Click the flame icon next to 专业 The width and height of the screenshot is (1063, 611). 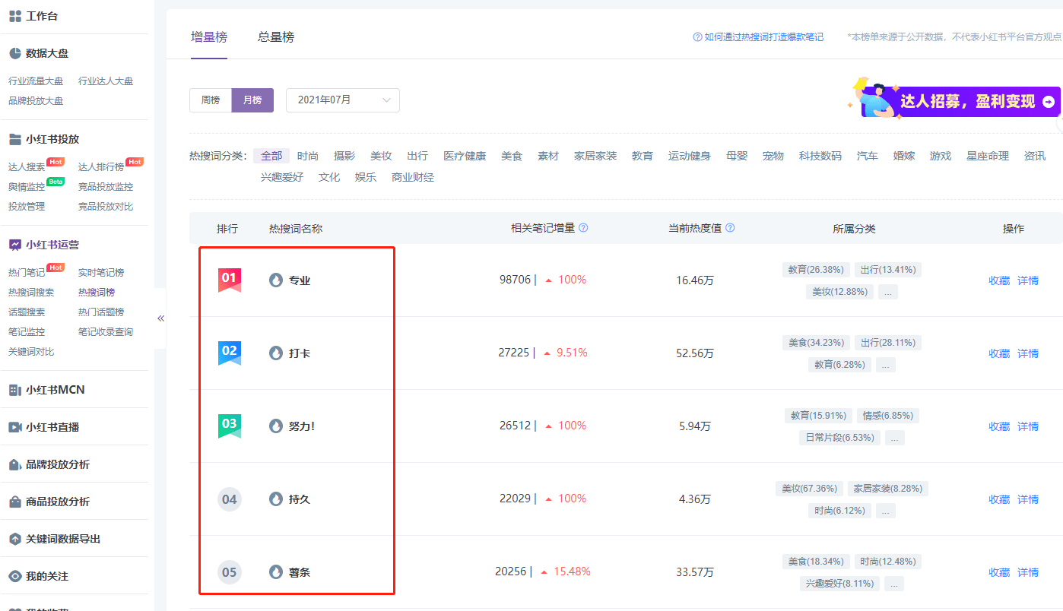(276, 280)
